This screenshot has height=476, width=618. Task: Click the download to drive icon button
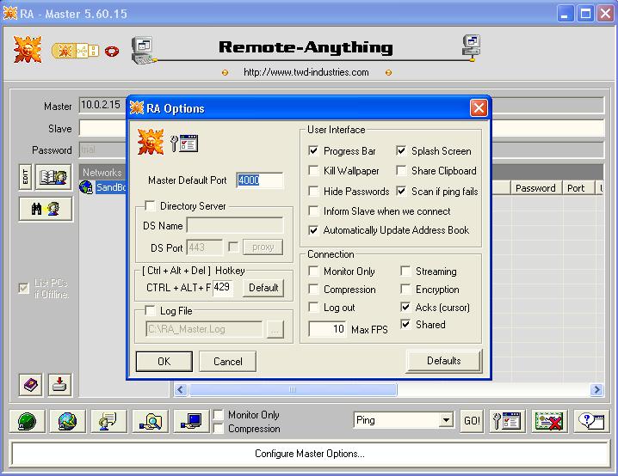pyautogui.click(x=60, y=384)
